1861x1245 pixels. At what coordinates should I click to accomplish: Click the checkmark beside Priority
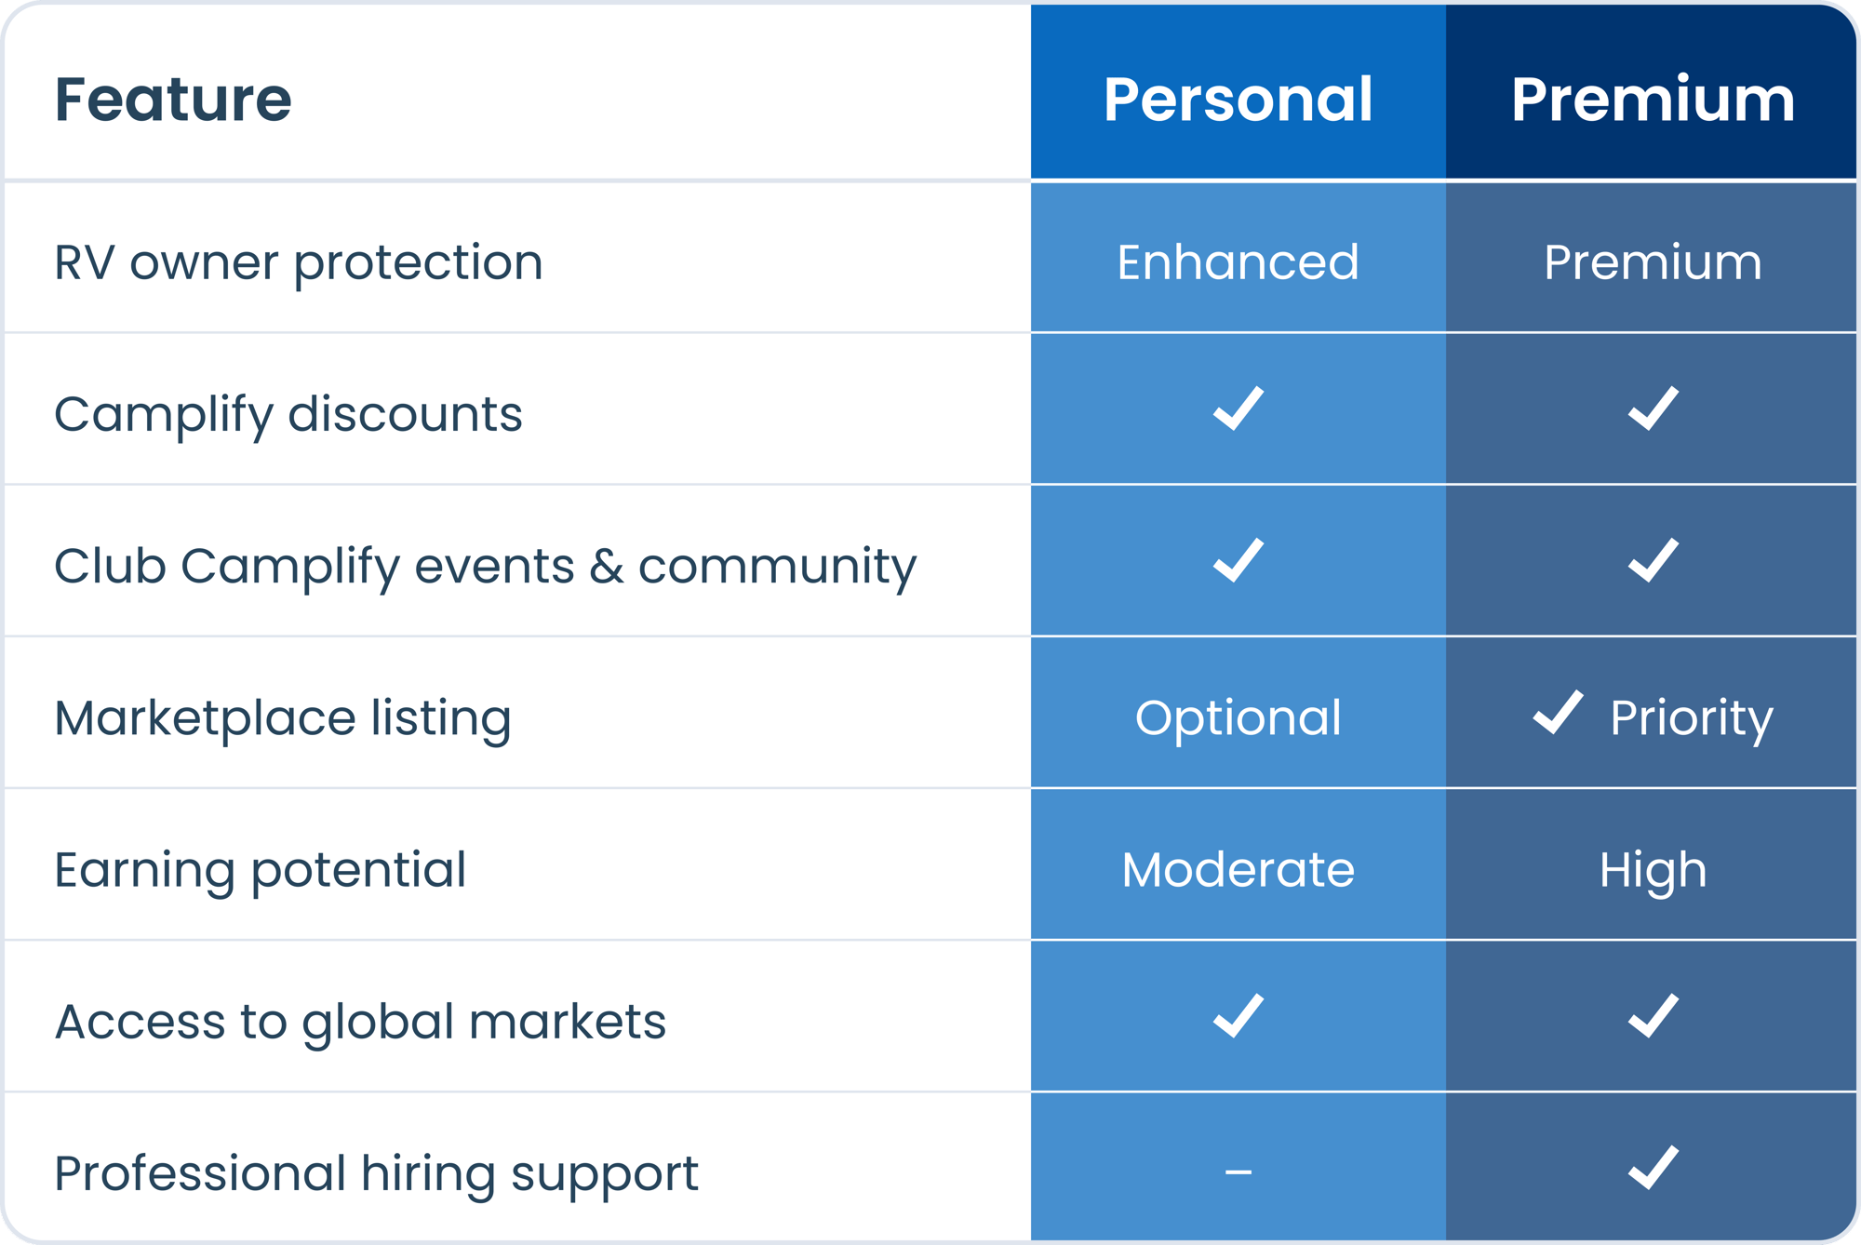coord(1558,712)
